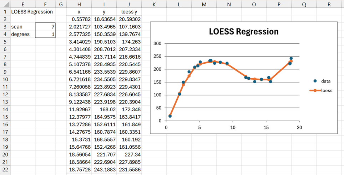Select the cell labeled 'degrees'
The width and height of the screenshot is (344, 175).
(x=23, y=34)
